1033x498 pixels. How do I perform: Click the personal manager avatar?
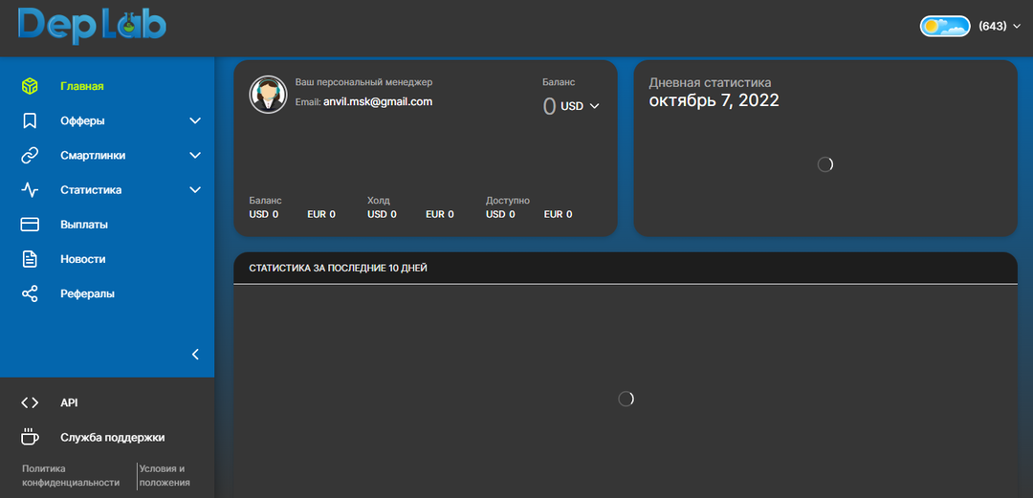(x=268, y=95)
